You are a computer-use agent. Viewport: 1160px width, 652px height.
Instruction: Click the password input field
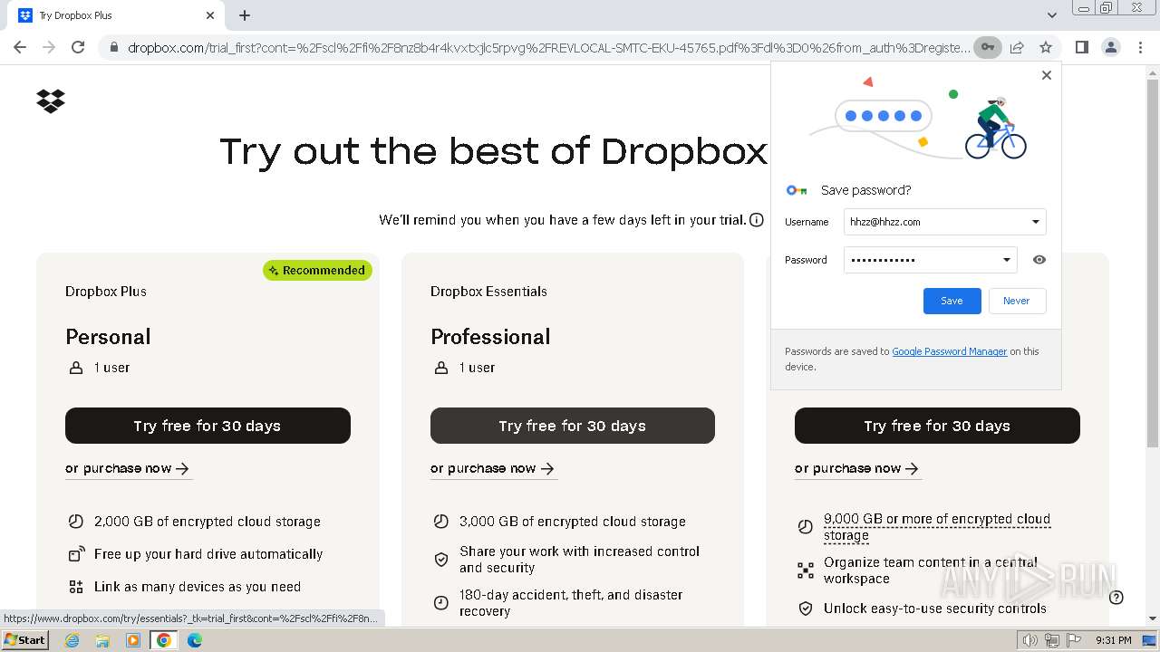point(930,260)
